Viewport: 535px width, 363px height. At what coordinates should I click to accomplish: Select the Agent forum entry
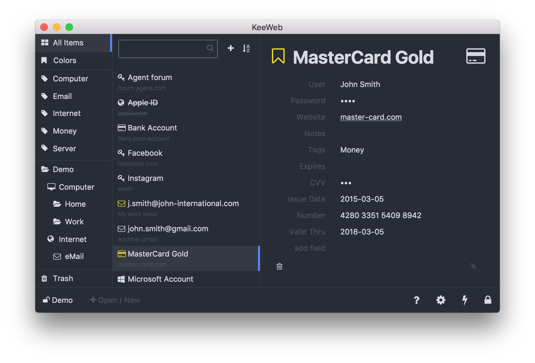click(x=186, y=82)
